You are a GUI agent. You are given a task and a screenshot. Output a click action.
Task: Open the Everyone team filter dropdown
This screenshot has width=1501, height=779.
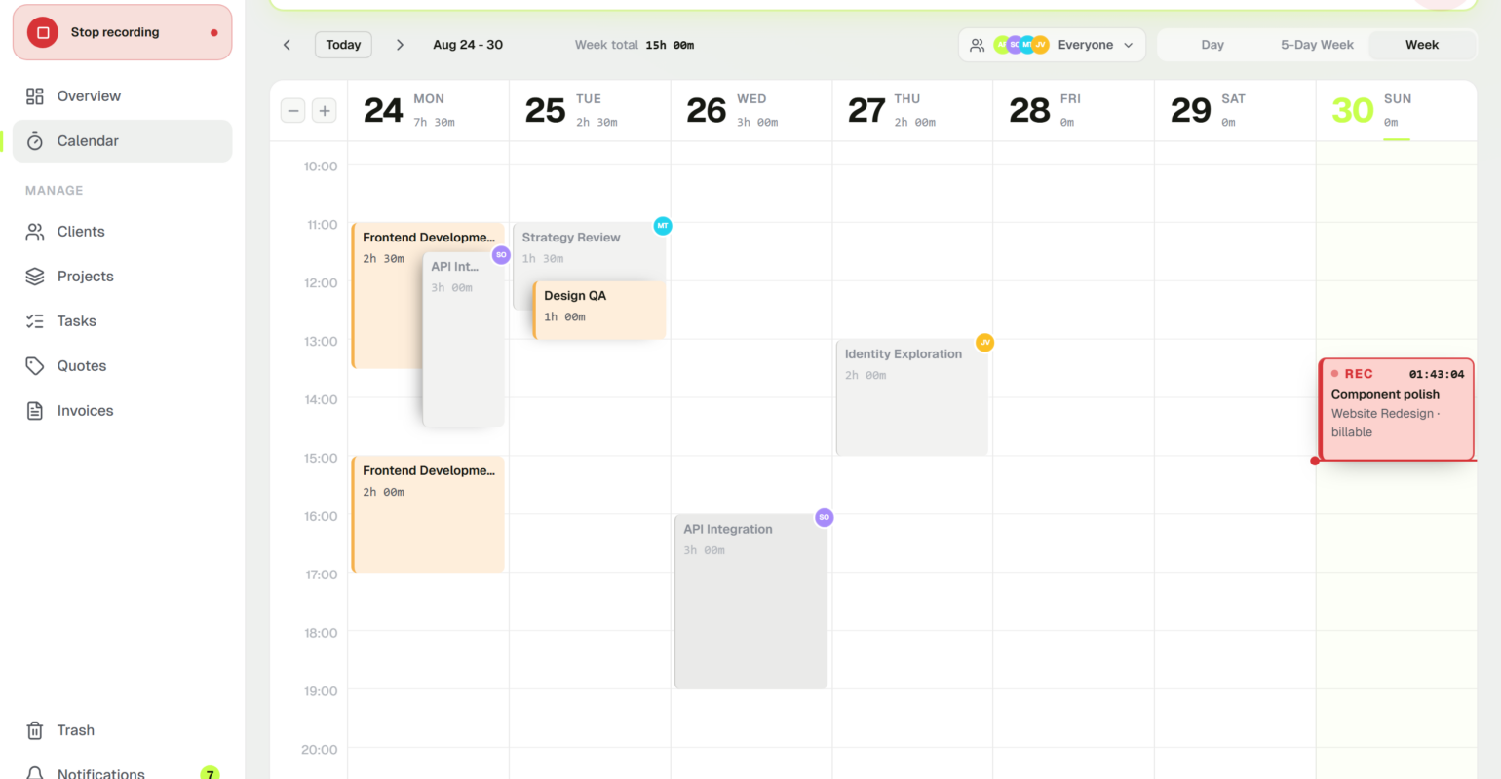[x=1053, y=45]
